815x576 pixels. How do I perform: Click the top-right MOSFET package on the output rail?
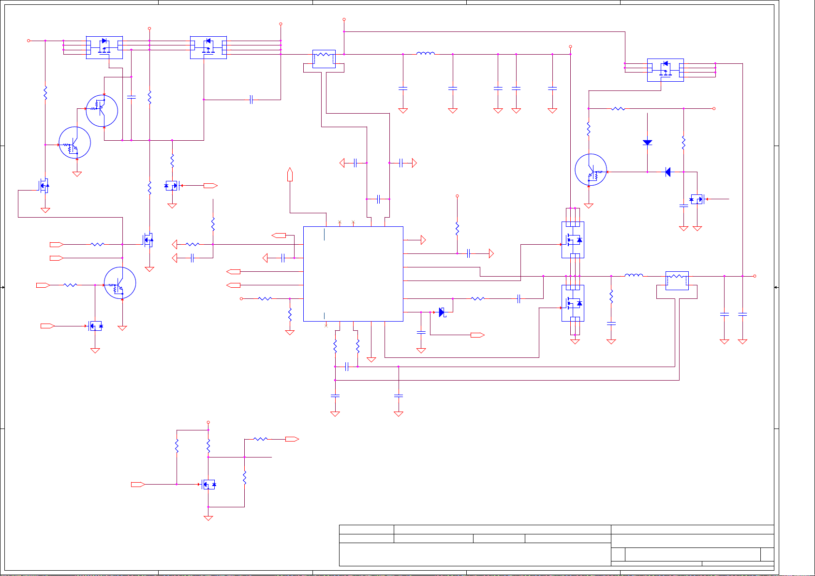pos(666,70)
